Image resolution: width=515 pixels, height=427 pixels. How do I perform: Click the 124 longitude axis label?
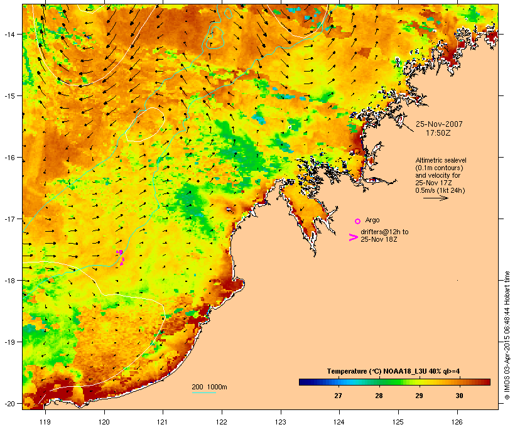pos(339,422)
